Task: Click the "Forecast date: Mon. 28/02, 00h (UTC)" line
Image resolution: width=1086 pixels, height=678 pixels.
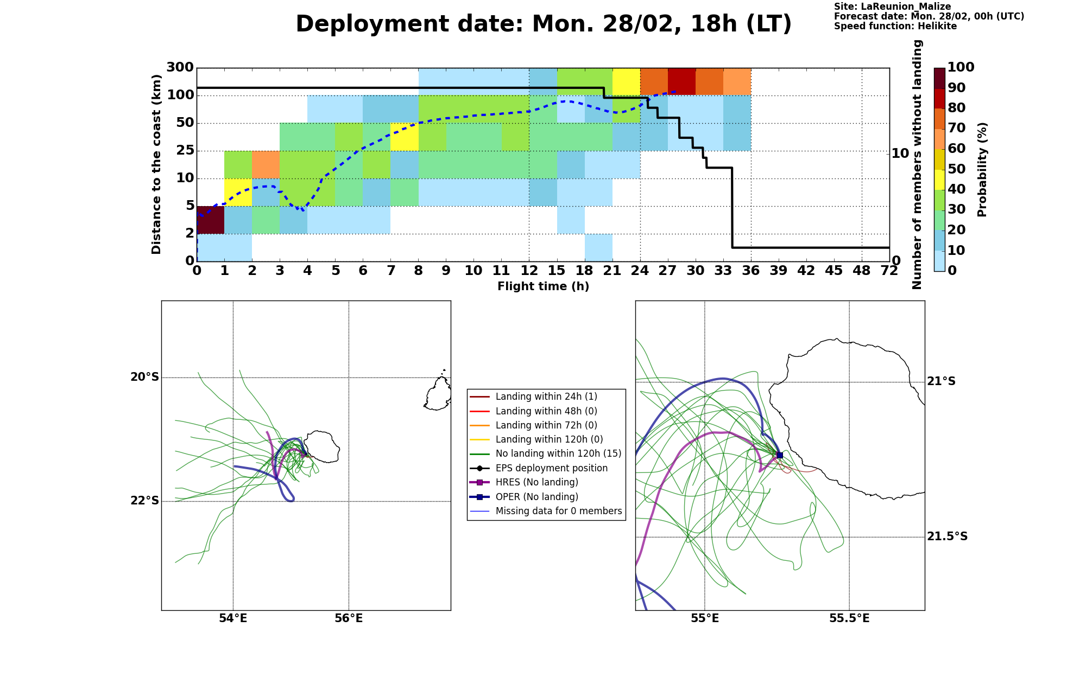Action: coord(929,16)
